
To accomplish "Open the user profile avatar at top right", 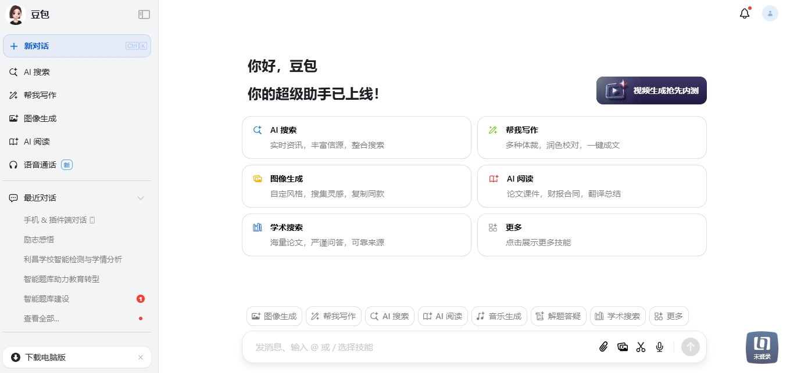I will pyautogui.click(x=770, y=13).
